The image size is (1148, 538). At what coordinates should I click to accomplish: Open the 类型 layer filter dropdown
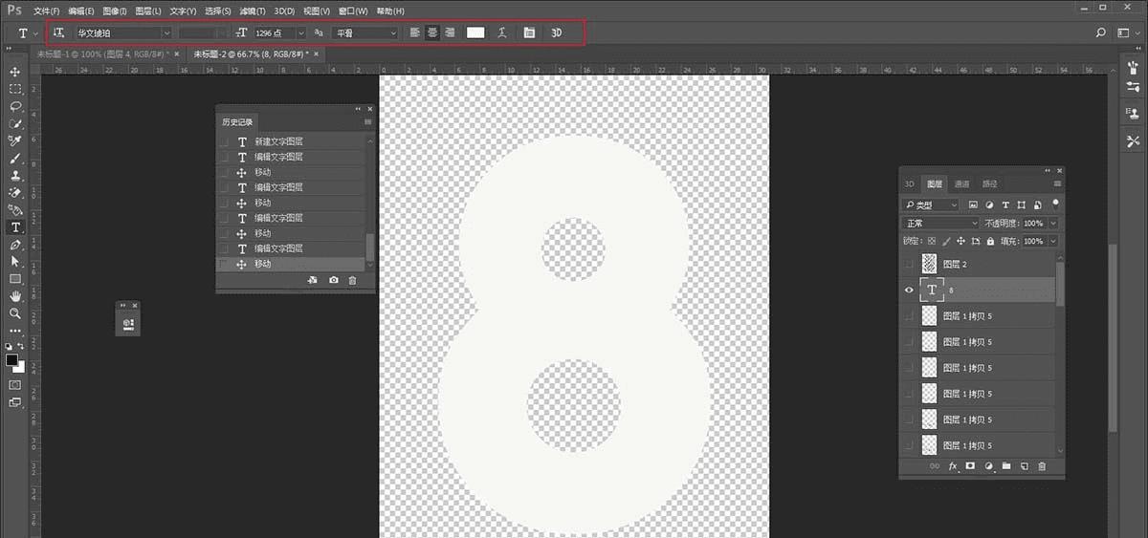(x=930, y=204)
